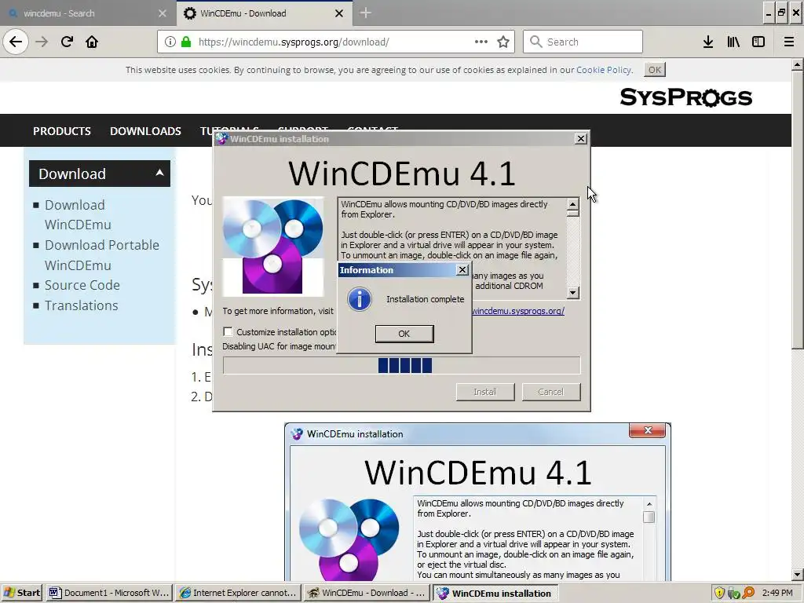Click the magnifier tray icon
804x603 pixels.
click(748, 593)
